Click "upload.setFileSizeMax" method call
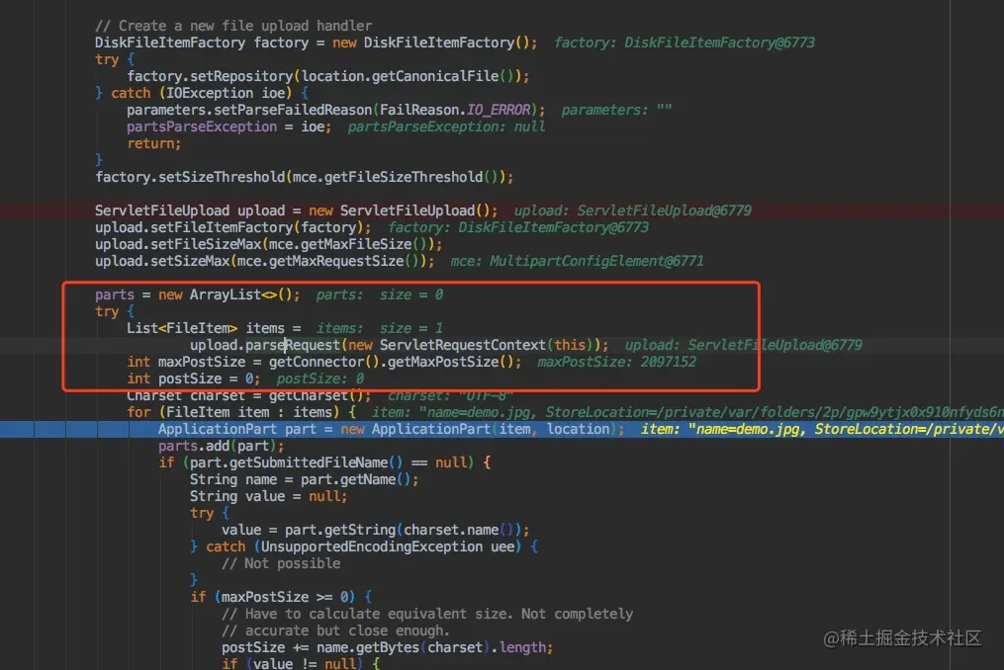The width and height of the screenshot is (1004, 670). [x=177, y=244]
